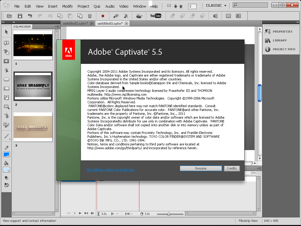Click the Undo arrow icon
Screen dimensions: 301x226
[30, 16]
